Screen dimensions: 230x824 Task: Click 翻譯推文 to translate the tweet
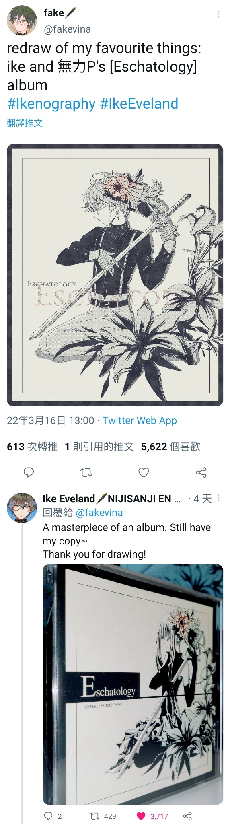coord(25,123)
